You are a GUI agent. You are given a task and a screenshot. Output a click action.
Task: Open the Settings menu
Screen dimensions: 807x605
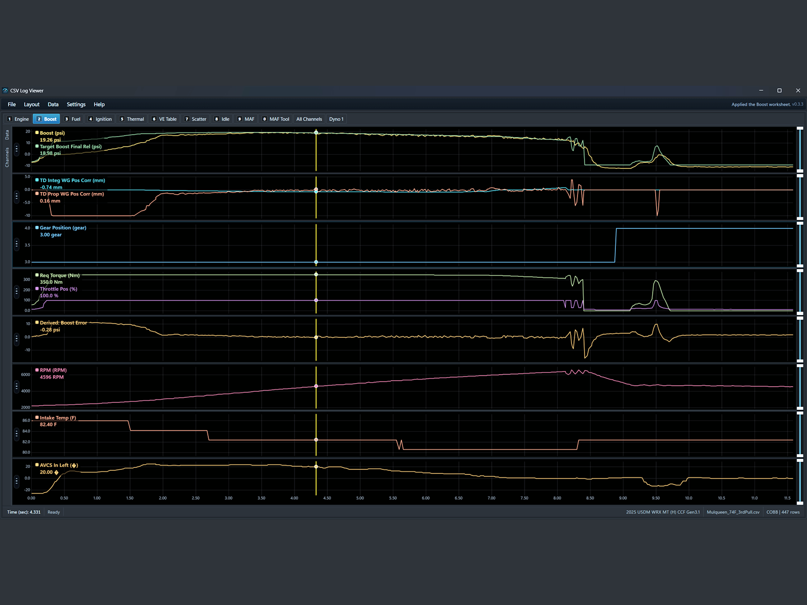[76, 104]
